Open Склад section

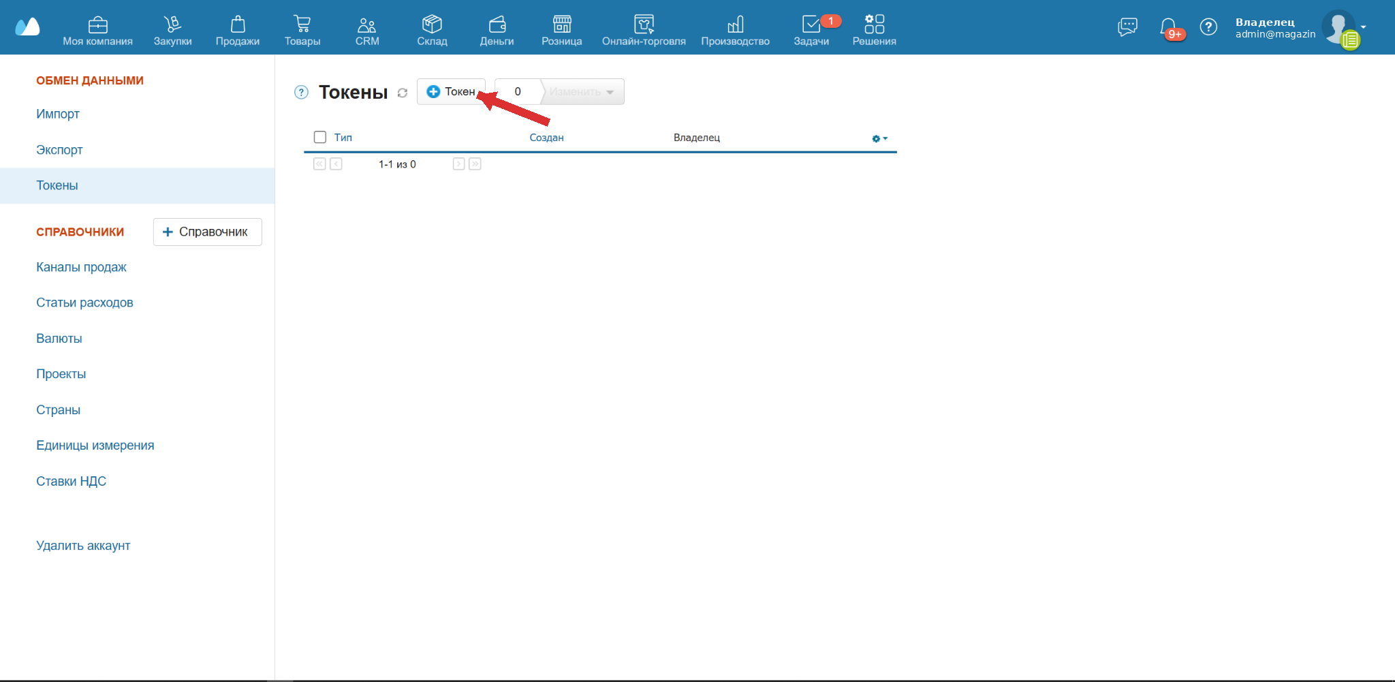click(432, 31)
